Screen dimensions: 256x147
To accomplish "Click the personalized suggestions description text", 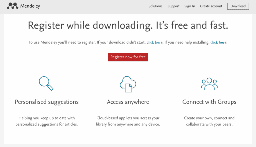I will click(x=47, y=121).
